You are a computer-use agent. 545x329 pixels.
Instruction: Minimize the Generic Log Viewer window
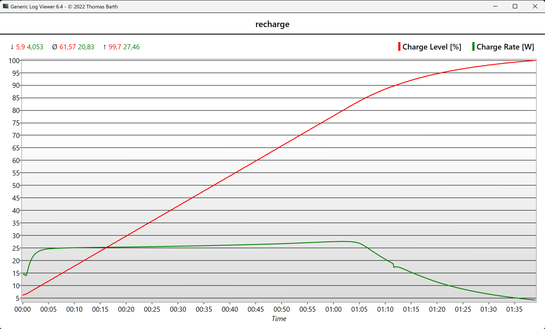coord(495,6)
